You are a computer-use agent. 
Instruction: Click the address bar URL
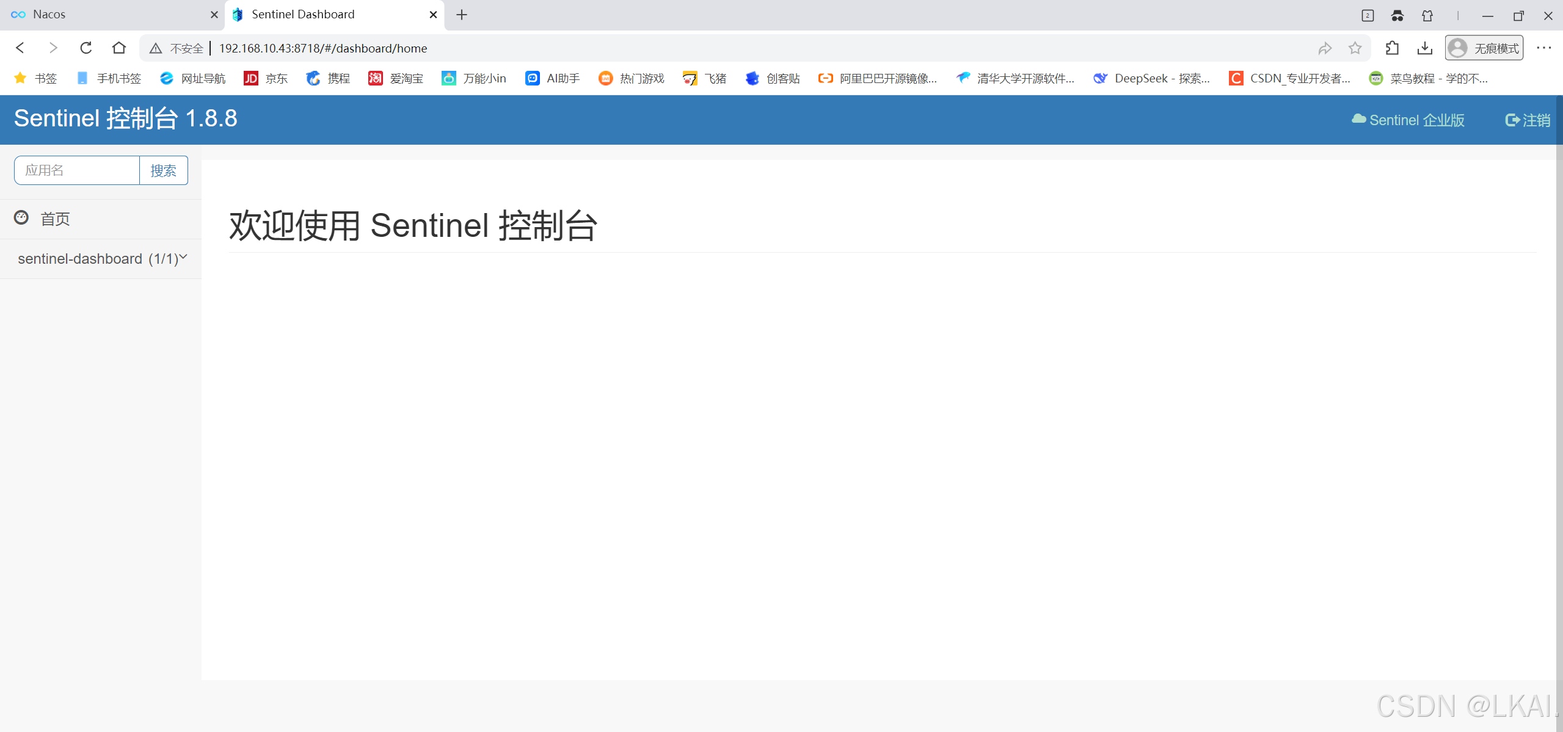[323, 48]
